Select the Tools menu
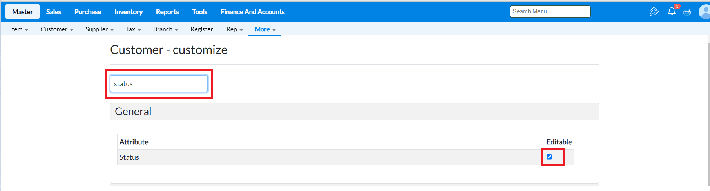 [x=199, y=12]
